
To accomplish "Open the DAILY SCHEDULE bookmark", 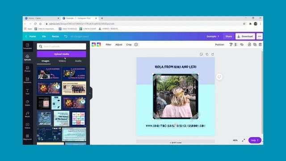I will coord(68,29).
